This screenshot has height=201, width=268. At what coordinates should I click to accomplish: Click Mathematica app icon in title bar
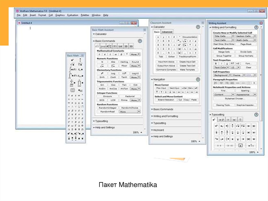coord(17,11)
